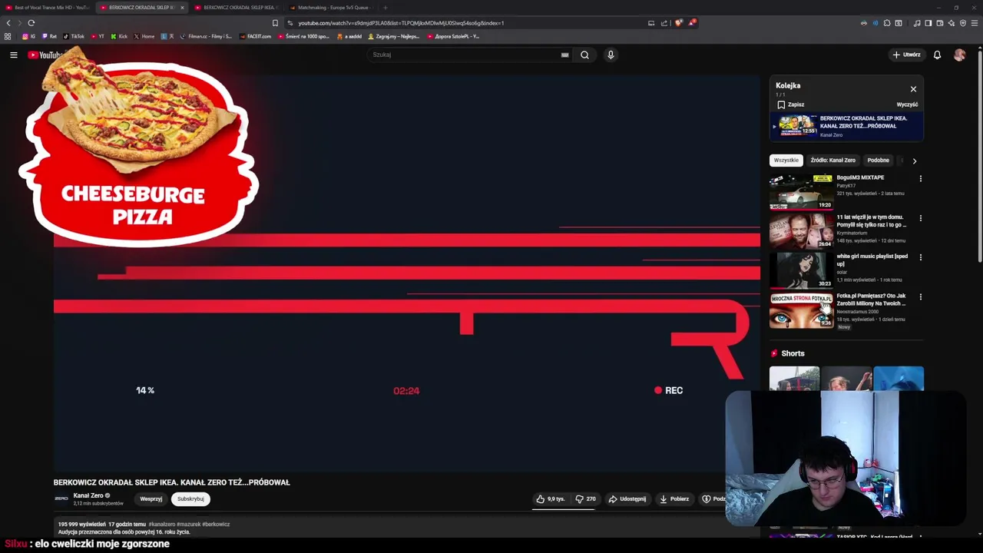Viewport: 983px width, 553px height.
Task: Open options for '11 lat więził je' video
Action: pyautogui.click(x=920, y=218)
